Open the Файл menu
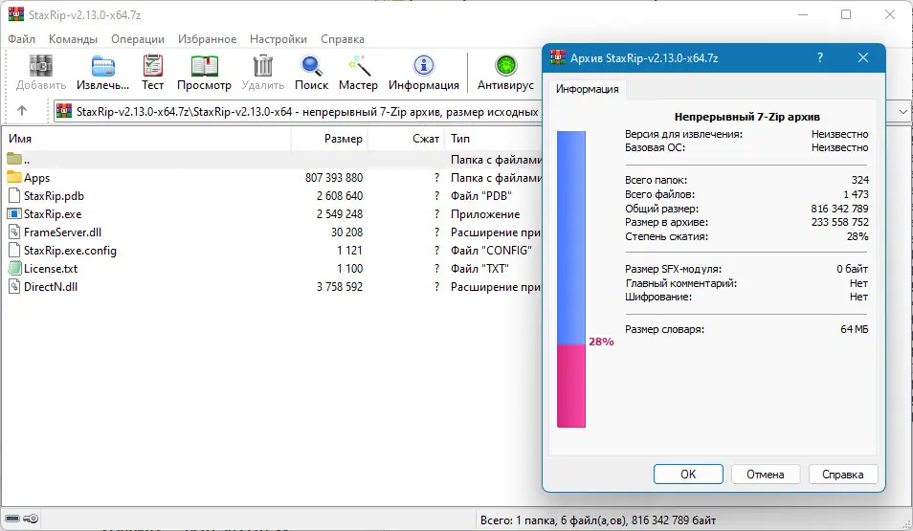 22,39
